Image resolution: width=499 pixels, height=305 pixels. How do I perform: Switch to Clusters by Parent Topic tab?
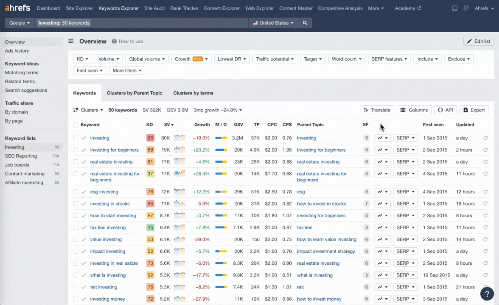(x=134, y=93)
